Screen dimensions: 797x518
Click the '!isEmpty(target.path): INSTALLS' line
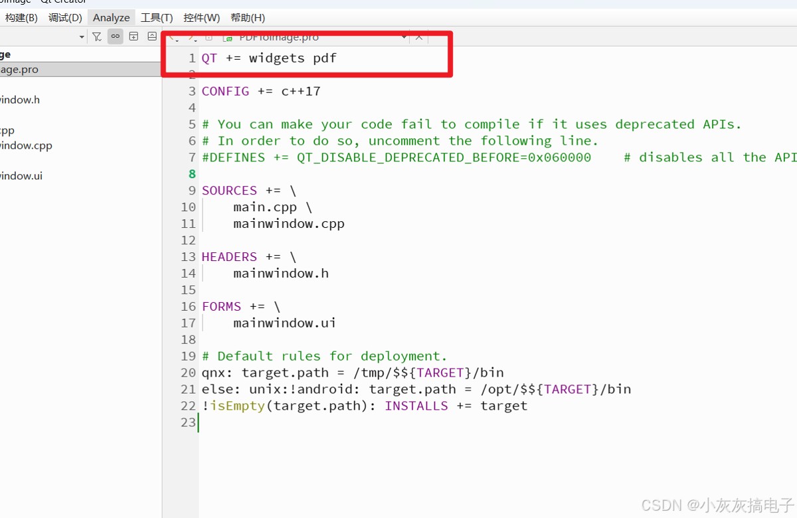coord(365,406)
